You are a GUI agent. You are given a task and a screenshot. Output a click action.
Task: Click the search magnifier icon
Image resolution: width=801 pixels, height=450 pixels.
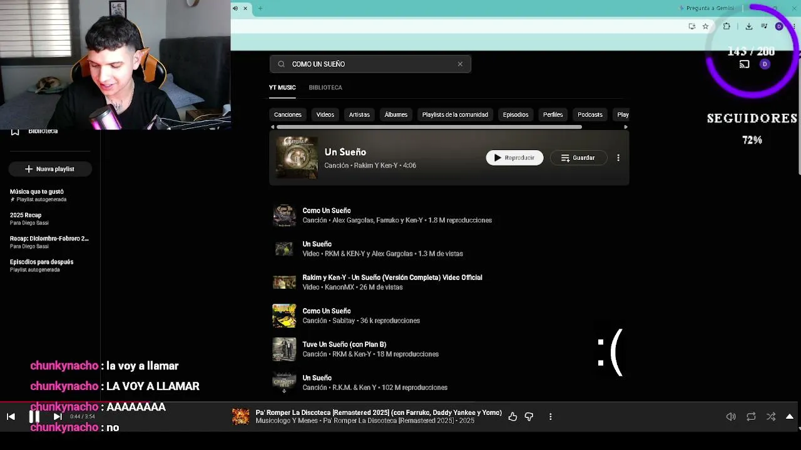[x=281, y=64]
